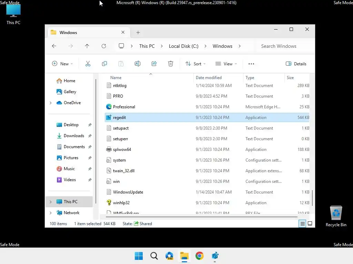Screen dimensions: 353x264
Task: Click the monitor icon in address bar
Action: pyautogui.click(x=121, y=46)
